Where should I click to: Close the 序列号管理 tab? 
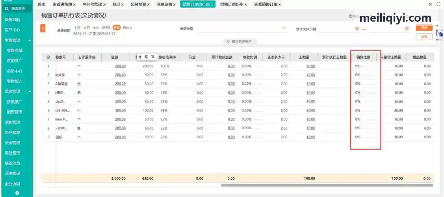click(104, 4)
